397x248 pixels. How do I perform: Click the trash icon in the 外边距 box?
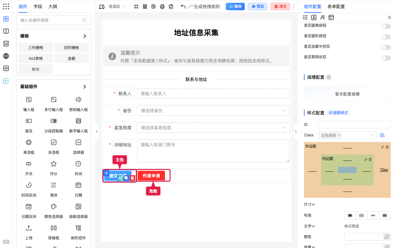[x=387, y=147]
